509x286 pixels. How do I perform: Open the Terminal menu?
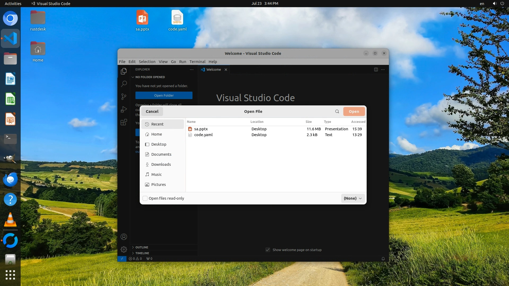tap(197, 62)
